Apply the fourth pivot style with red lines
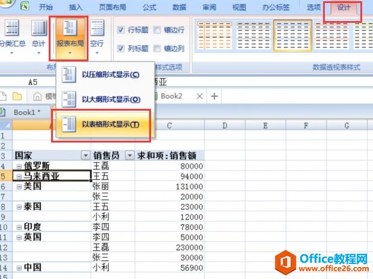373x279 pixels. tap(331, 35)
